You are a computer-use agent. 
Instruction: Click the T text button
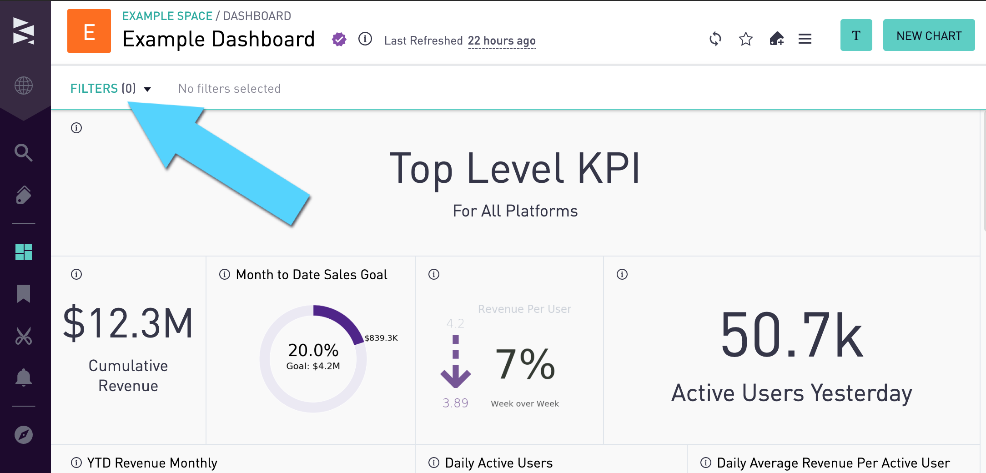[856, 35]
